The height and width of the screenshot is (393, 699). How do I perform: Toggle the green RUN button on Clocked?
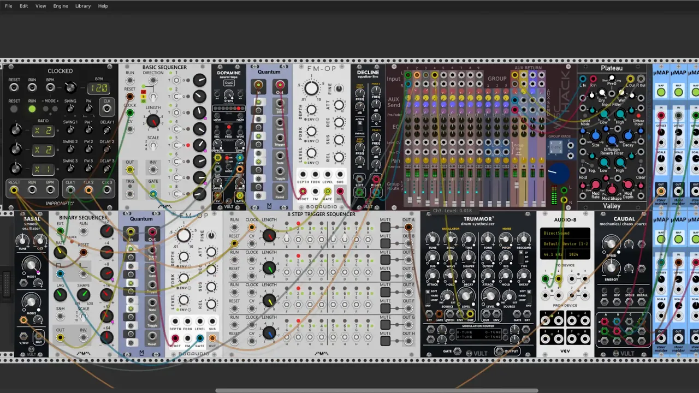click(32, 109)
